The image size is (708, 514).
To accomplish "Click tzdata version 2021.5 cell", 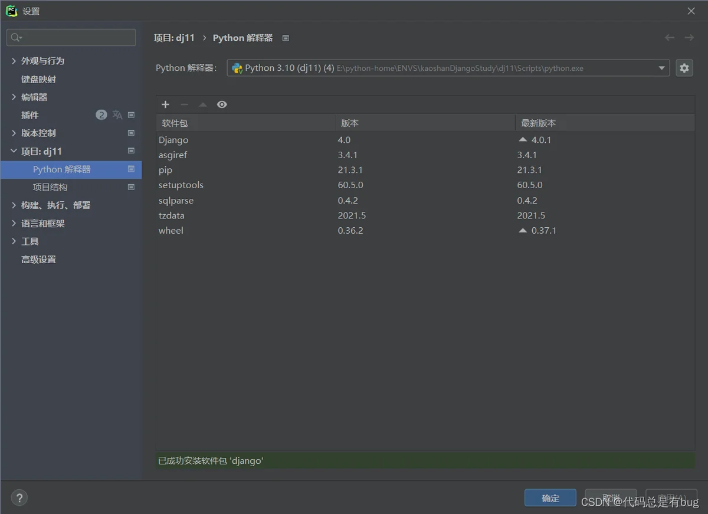I will (x=352, y=215).
